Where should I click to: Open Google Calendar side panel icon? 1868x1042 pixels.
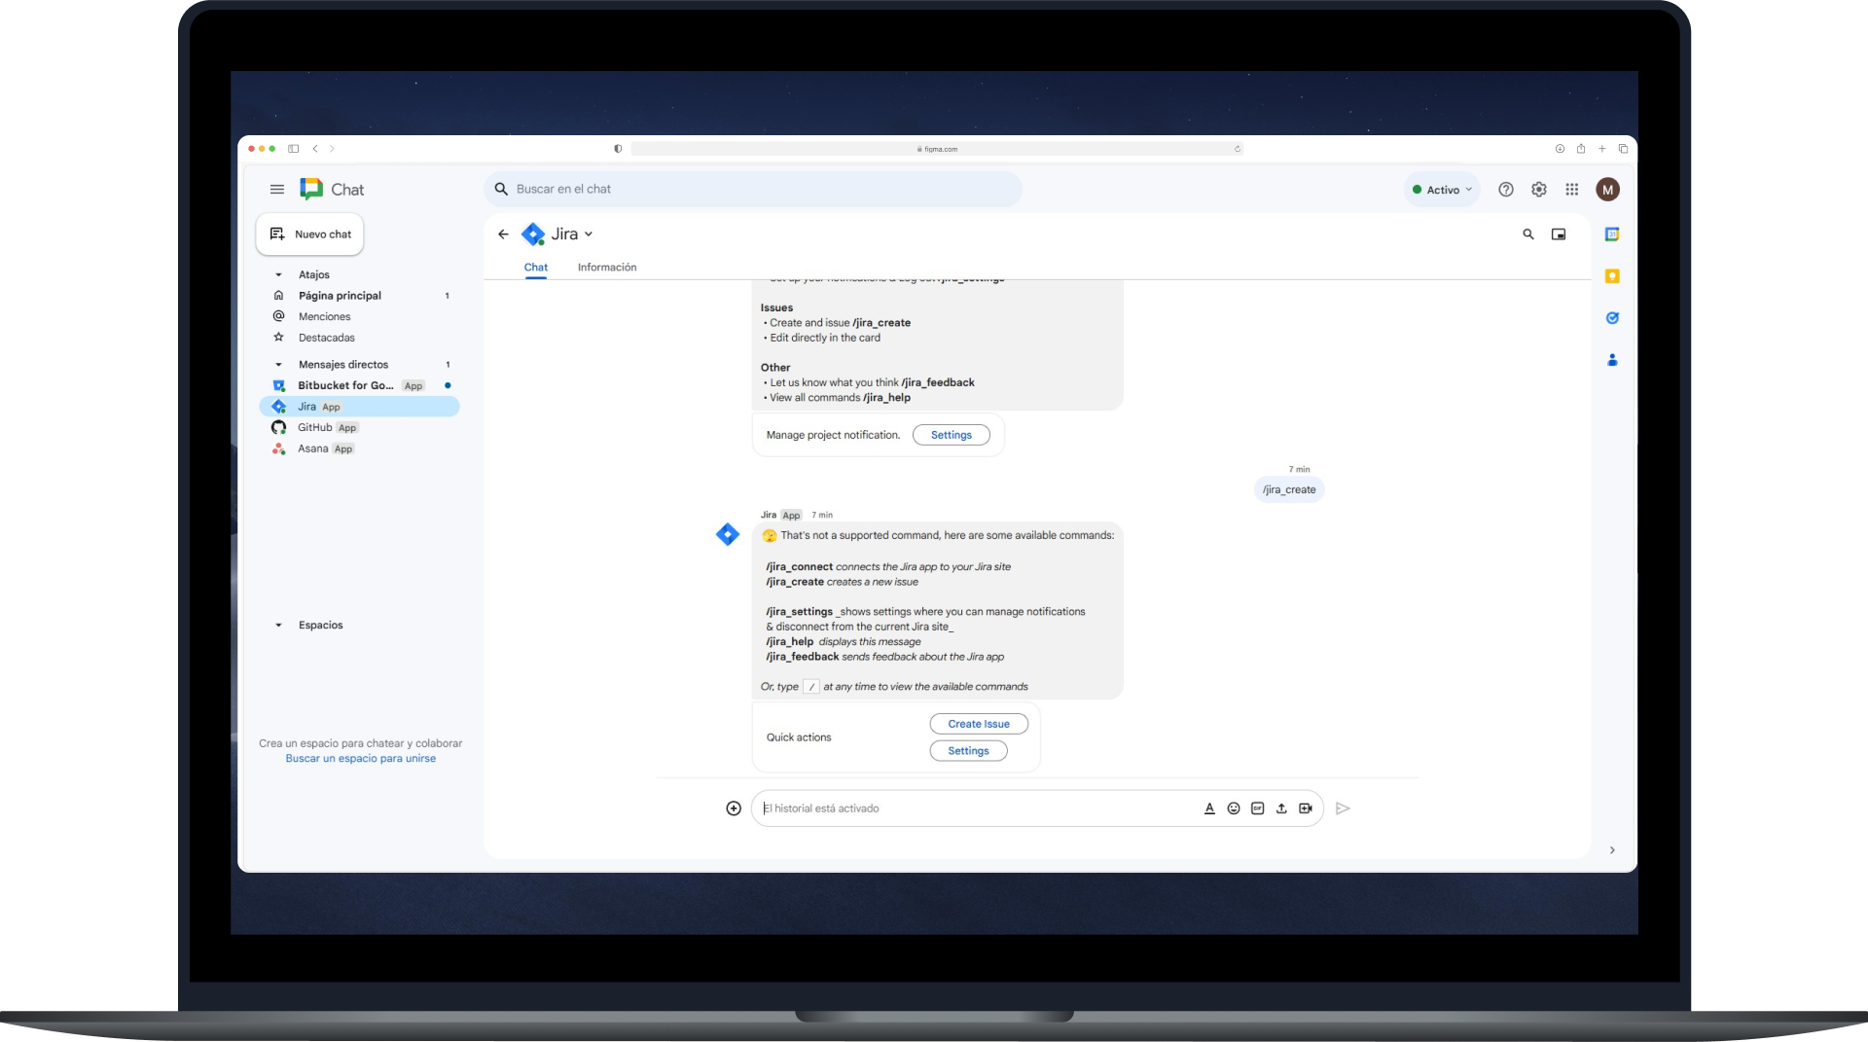pyautogui.click(x=1612, y=234)
